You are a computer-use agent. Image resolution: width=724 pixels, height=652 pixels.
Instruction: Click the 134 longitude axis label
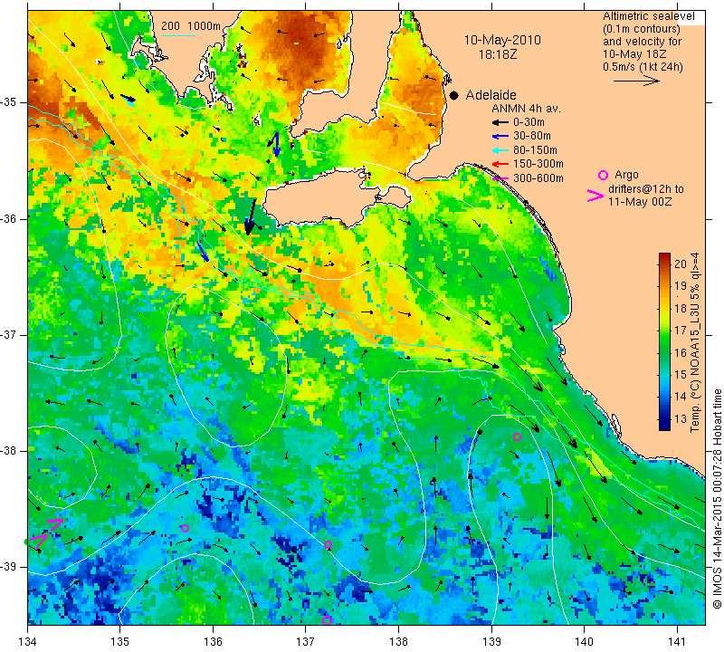click(27, 641)
